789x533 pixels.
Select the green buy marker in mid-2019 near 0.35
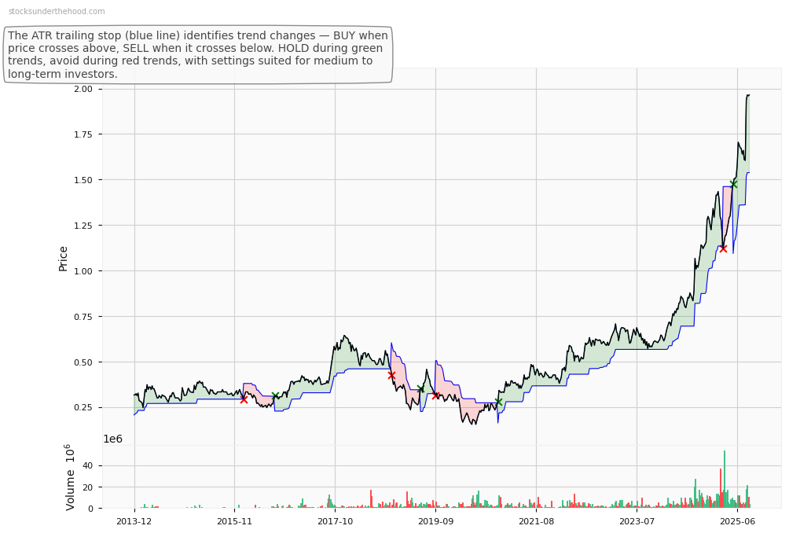coord(420,388)
